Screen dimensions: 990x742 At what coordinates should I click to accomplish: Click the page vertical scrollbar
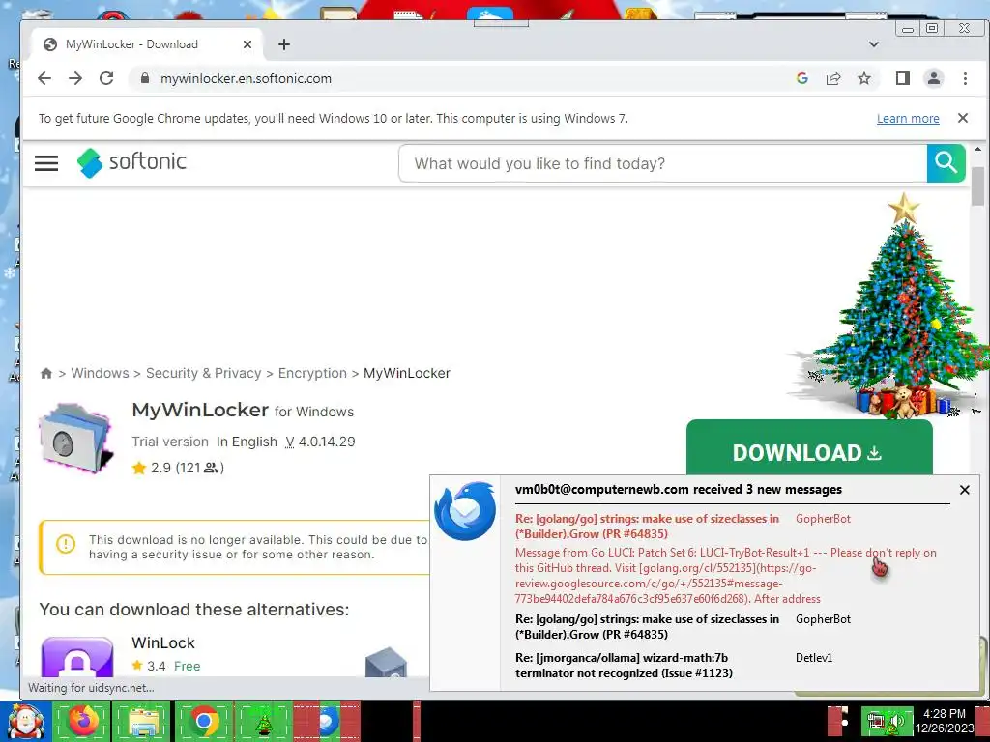coord(978,186)
